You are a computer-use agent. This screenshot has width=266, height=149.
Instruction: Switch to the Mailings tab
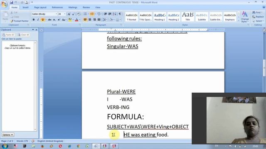tap(73, 7)
